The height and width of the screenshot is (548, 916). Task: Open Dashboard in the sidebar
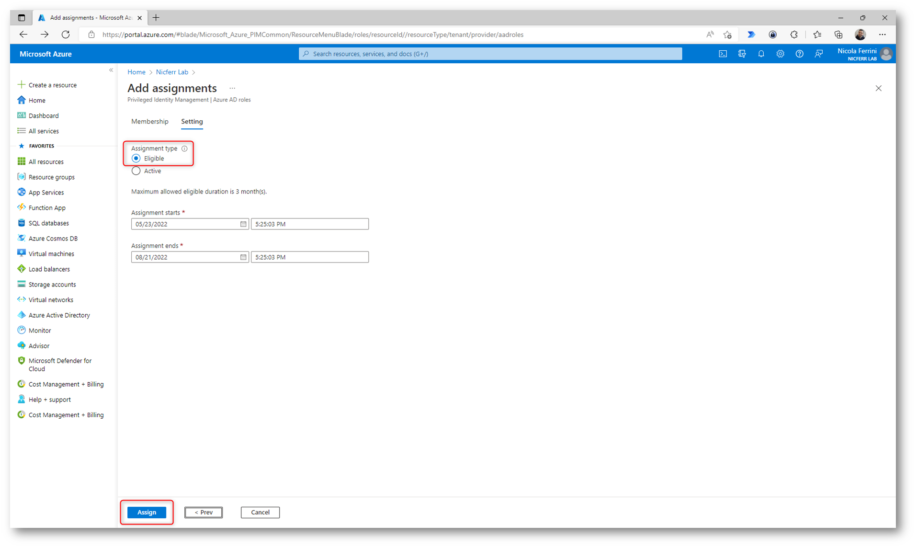[44, 115]
